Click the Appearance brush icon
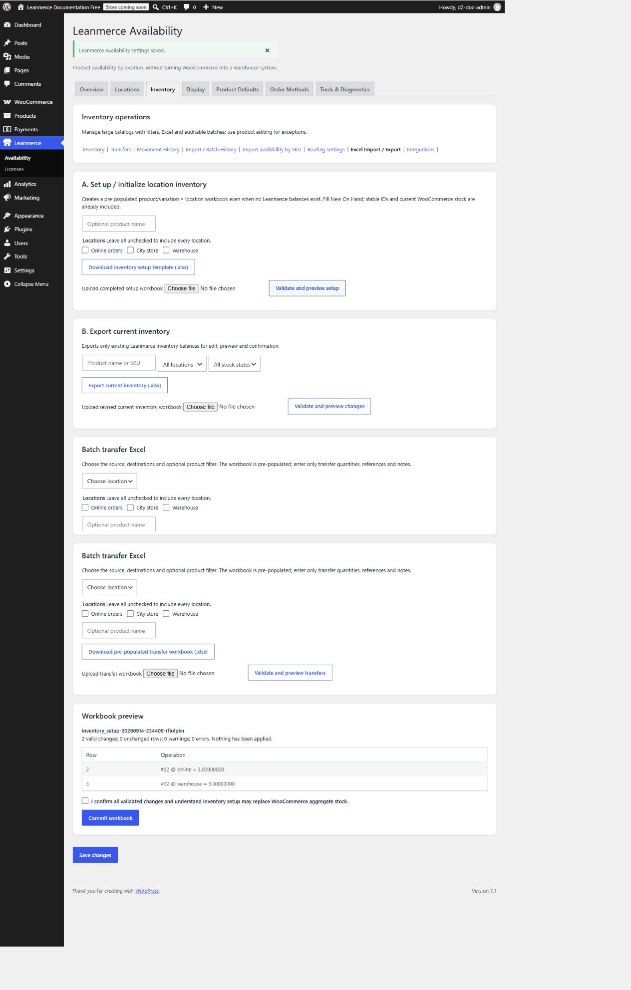This screenshot has height=990, width=631. [7, 216]
